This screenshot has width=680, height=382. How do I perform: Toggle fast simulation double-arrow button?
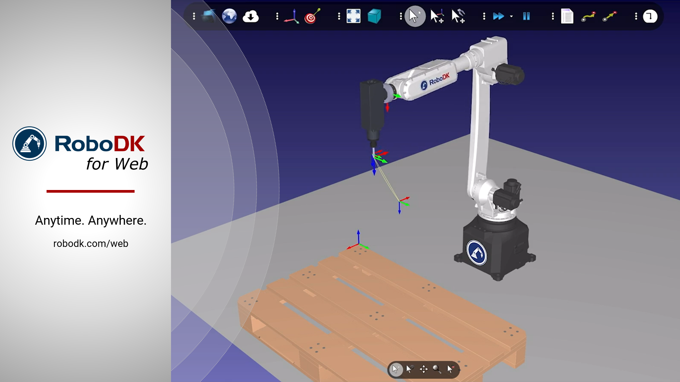(498, 16)
